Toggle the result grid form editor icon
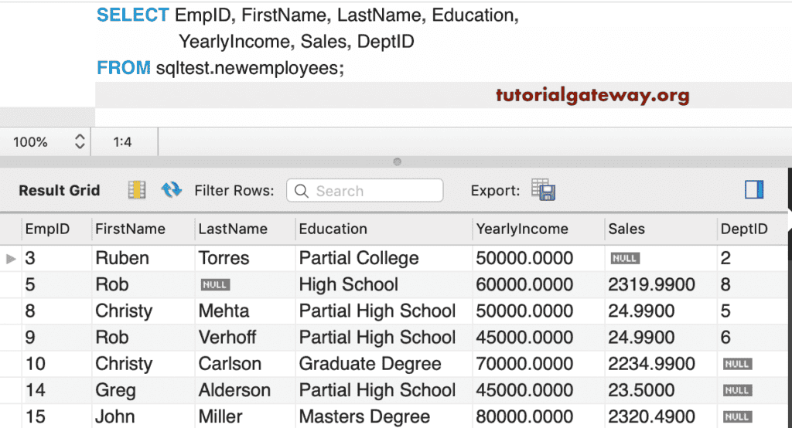792x428 pixels. pyautogui.click(x=136, y=190)
